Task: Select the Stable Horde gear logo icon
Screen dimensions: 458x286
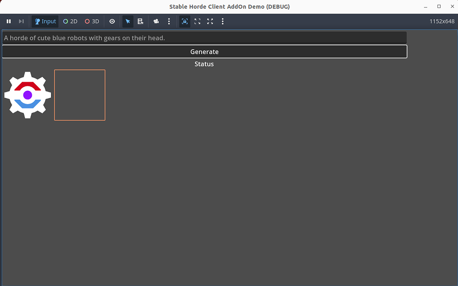Action: click(x=27, y=94)
